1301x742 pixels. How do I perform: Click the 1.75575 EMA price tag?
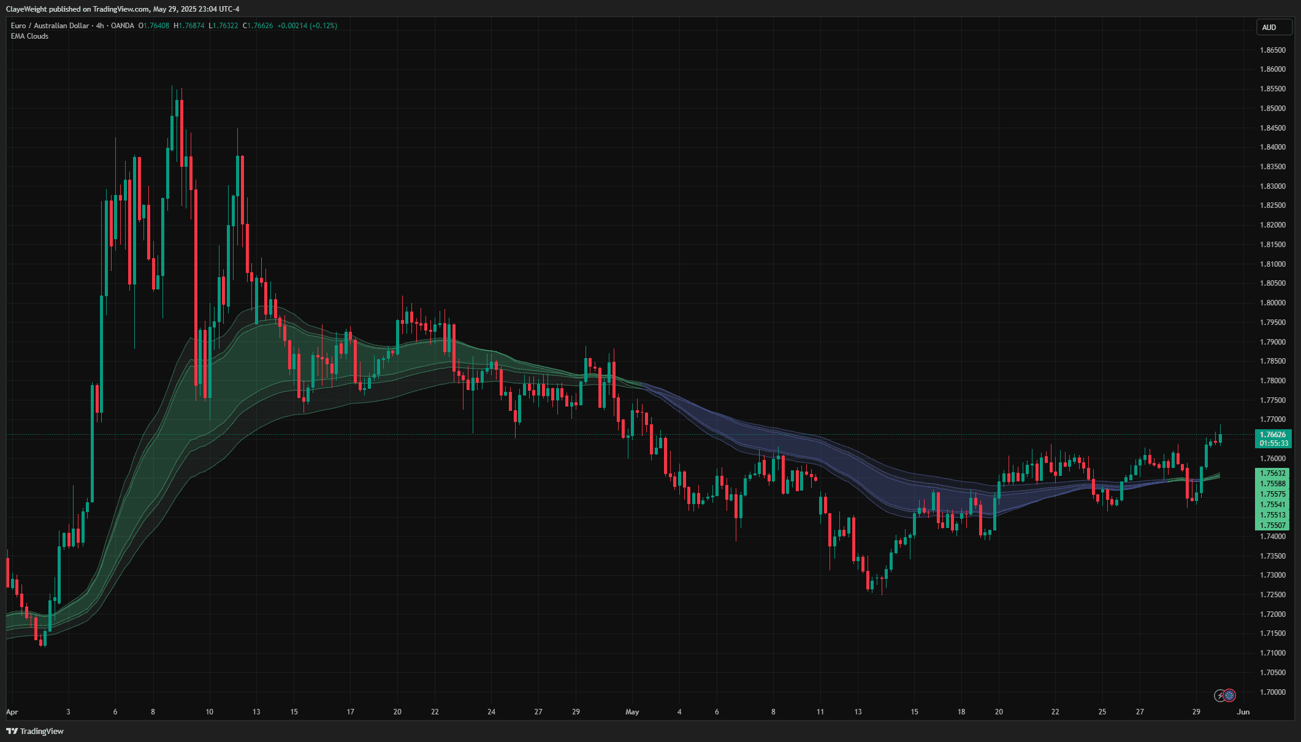[1273, 494]
